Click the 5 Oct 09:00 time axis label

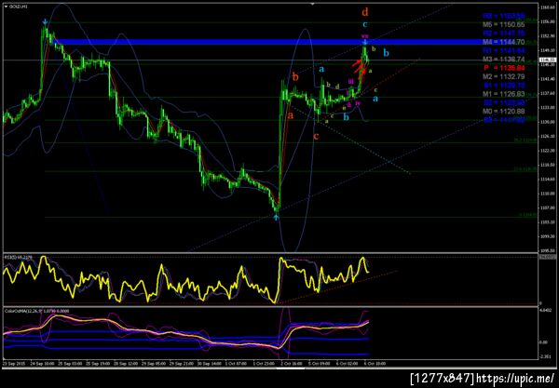[x=320, y=364]
